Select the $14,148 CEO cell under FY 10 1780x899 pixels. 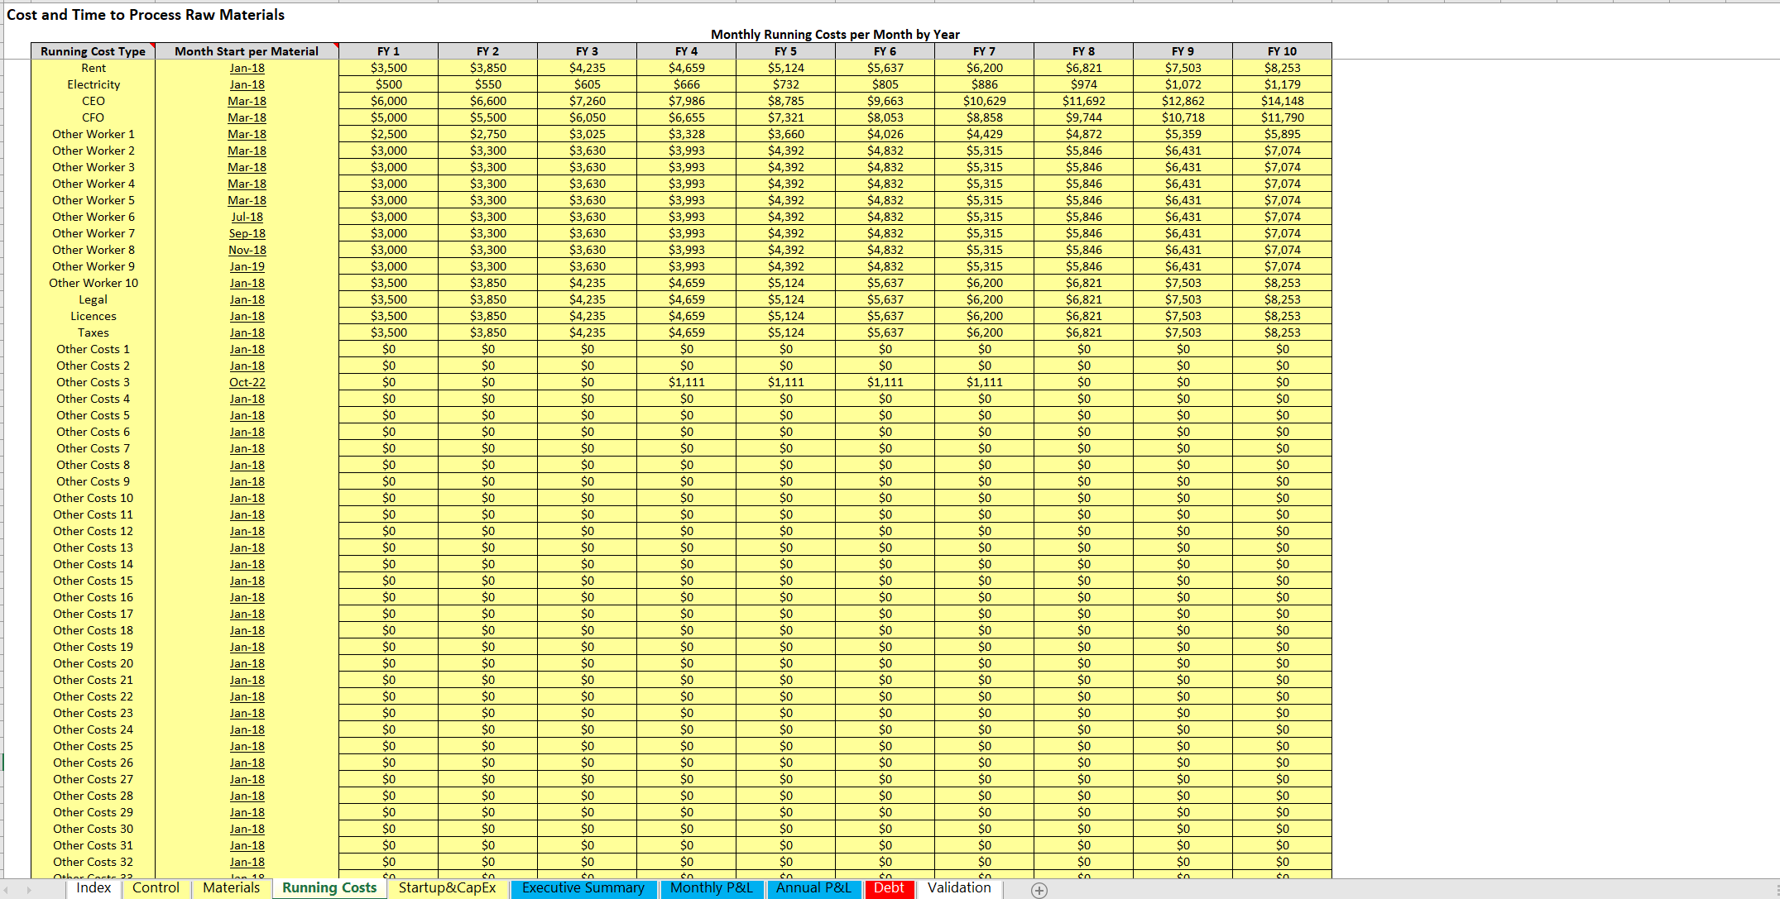click(1282, 101)
